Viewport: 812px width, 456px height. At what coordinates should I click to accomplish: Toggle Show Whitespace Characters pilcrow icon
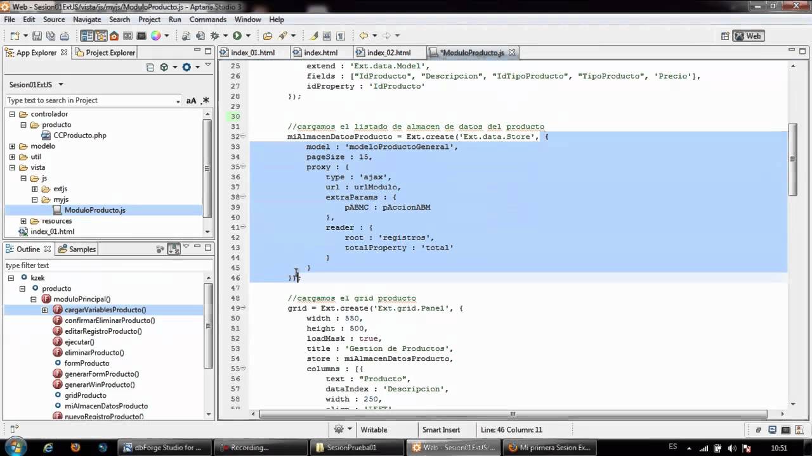(341, 36)
